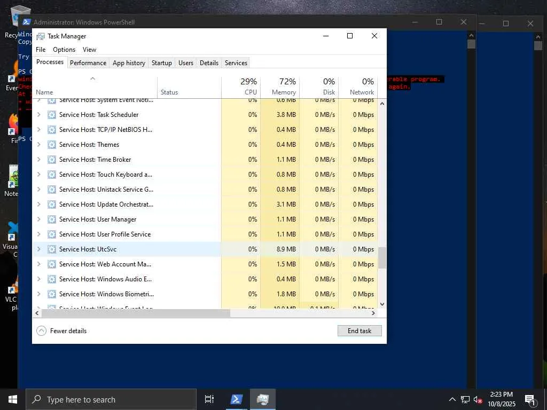Click the 8.9 MB memory value
The width and height of the screenshot is (547, 410).
tap(286, 249)
